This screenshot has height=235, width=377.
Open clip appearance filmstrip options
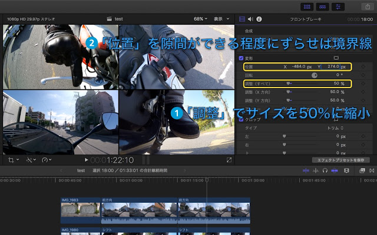[x=346, y=170]
